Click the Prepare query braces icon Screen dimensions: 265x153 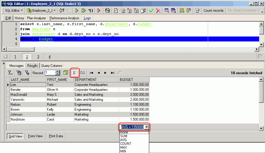[x=91, y=11]
